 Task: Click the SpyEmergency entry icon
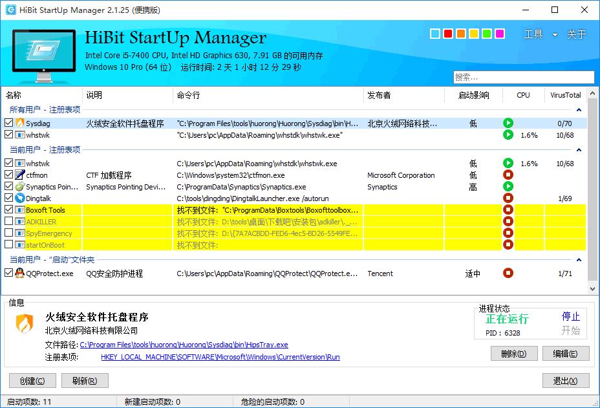[x=19, y=233]
